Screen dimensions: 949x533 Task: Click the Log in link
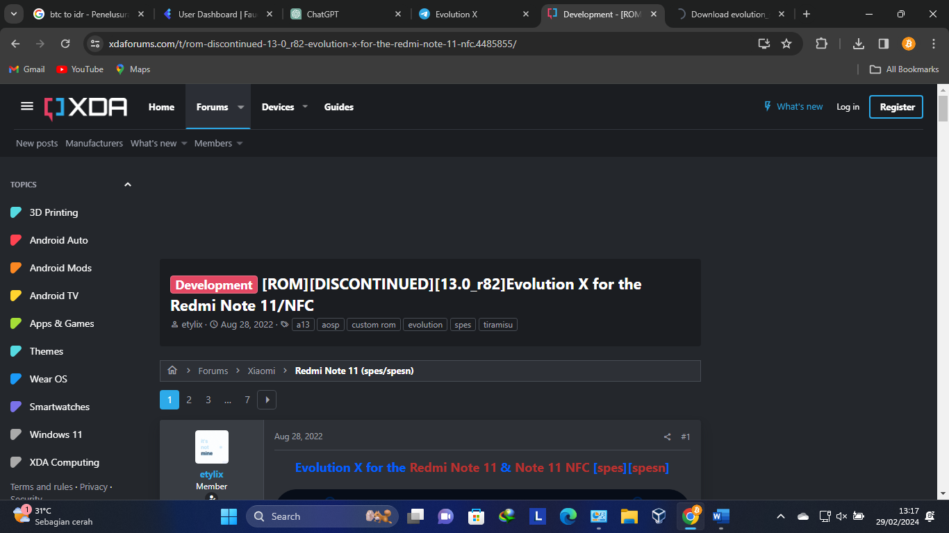848,107
